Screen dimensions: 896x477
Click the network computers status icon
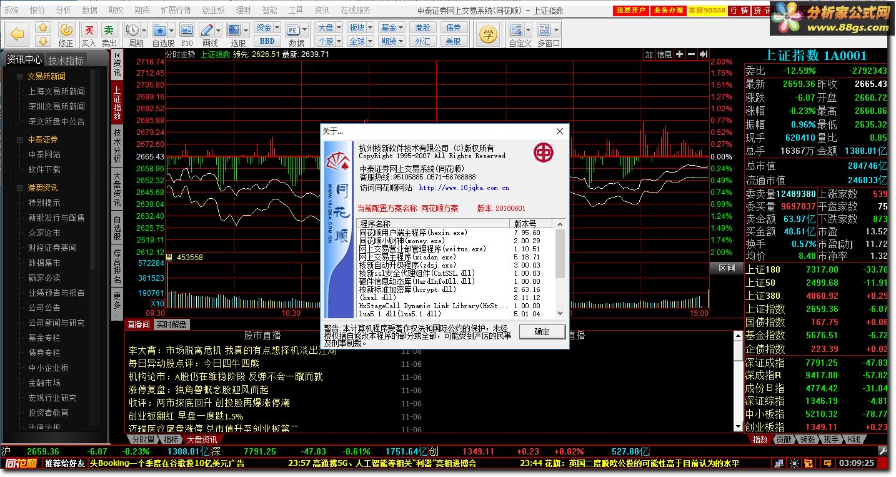pyautogui.click(x=779, y=463)
